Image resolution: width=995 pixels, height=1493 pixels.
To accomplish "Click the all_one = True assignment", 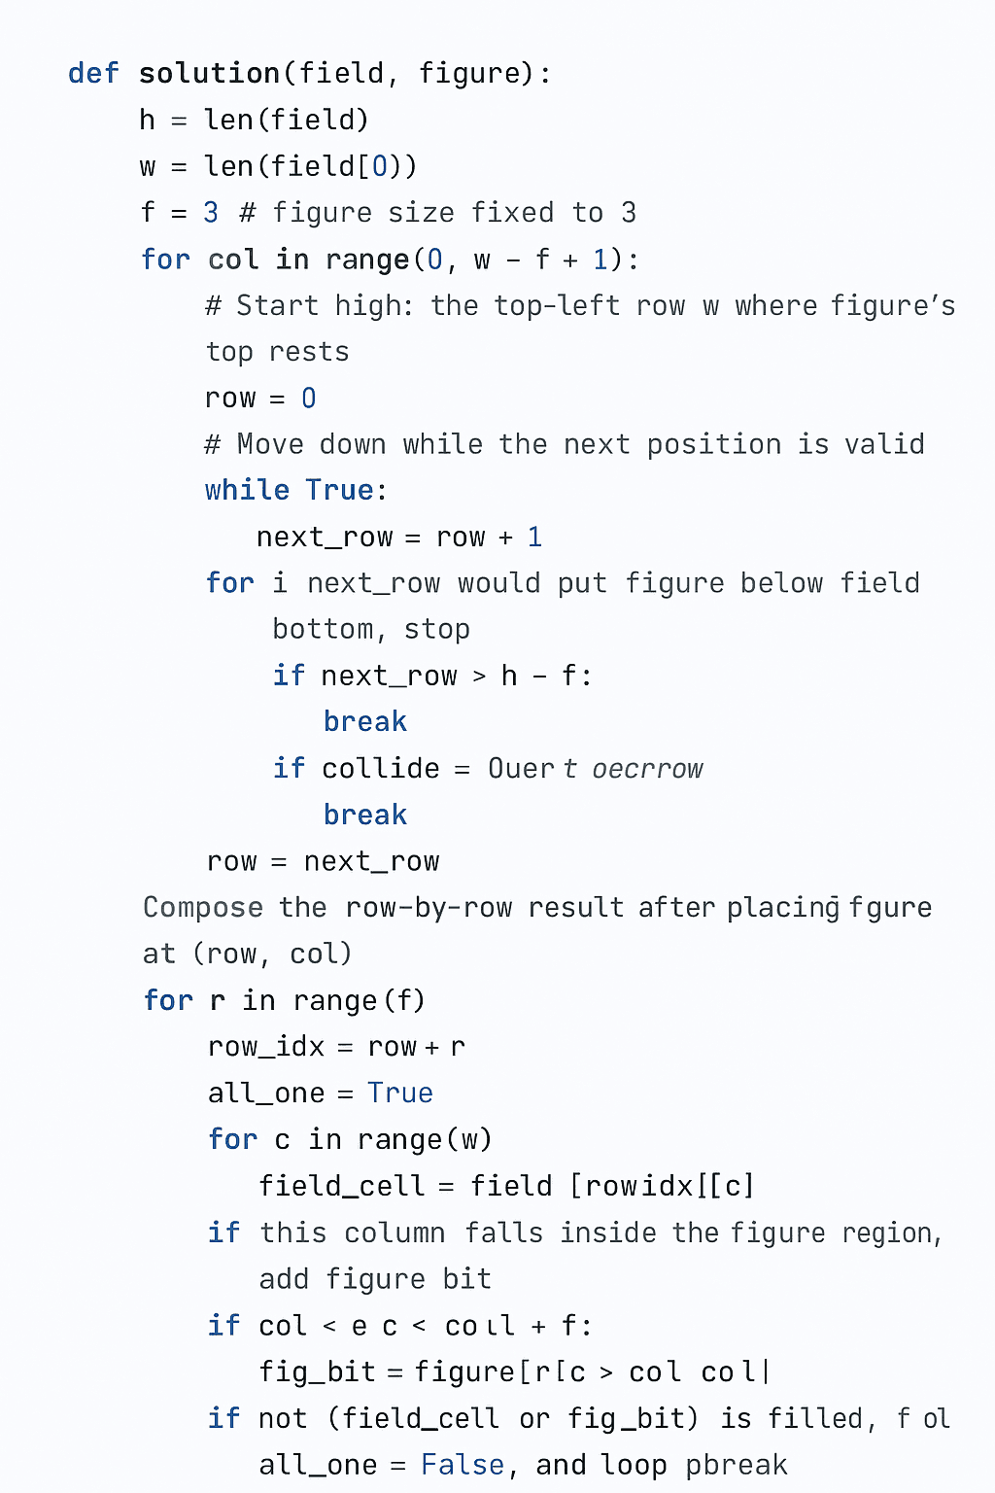I will click(x=320, y=1094).
